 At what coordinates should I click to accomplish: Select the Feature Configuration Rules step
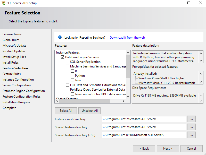coord(22,96)
